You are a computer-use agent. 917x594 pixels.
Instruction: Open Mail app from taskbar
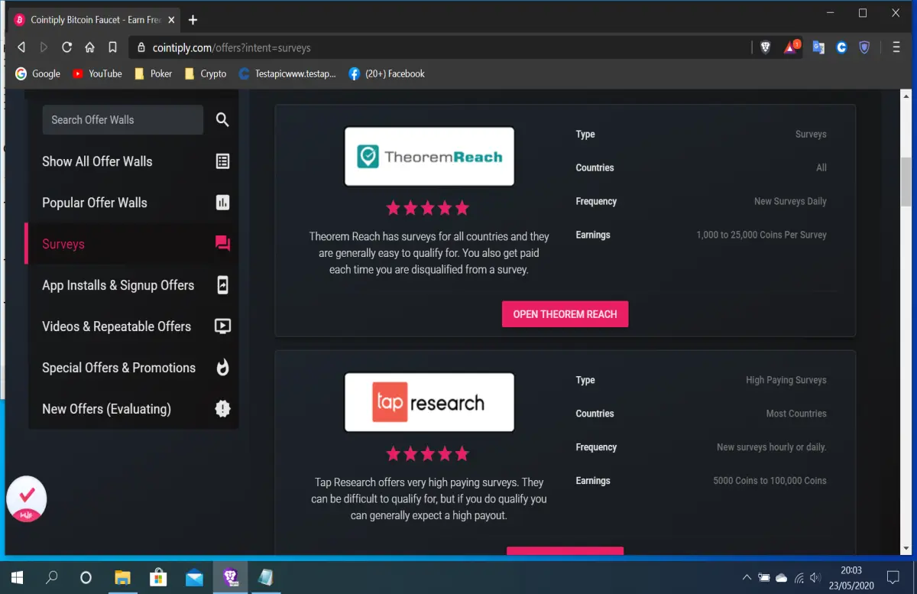[194, 577]
